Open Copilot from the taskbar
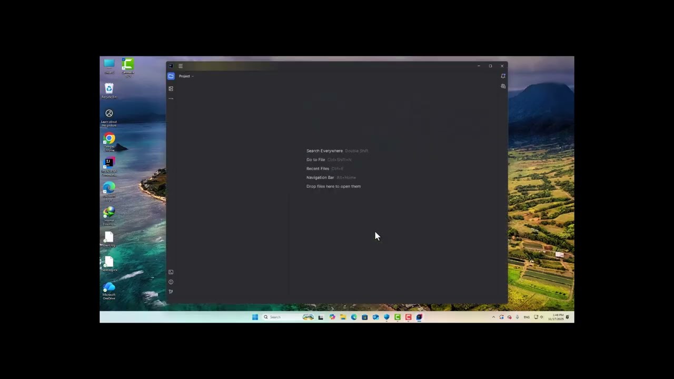The image size is (674, 379). click(332, 317)
